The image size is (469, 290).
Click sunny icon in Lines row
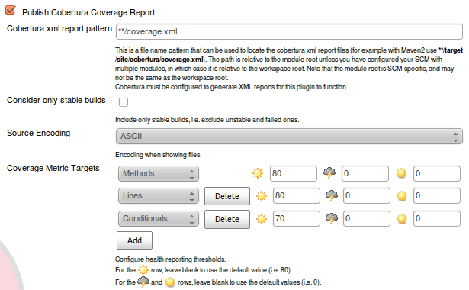click(x=261, y=196)
